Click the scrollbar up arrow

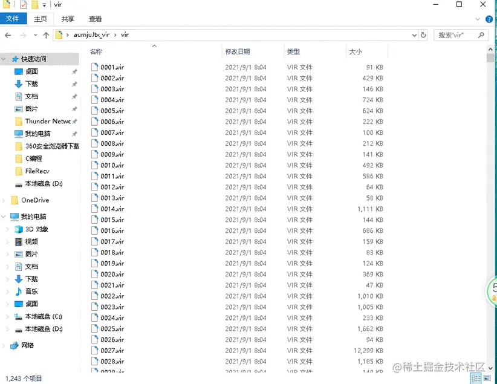(x=490, y=50)
